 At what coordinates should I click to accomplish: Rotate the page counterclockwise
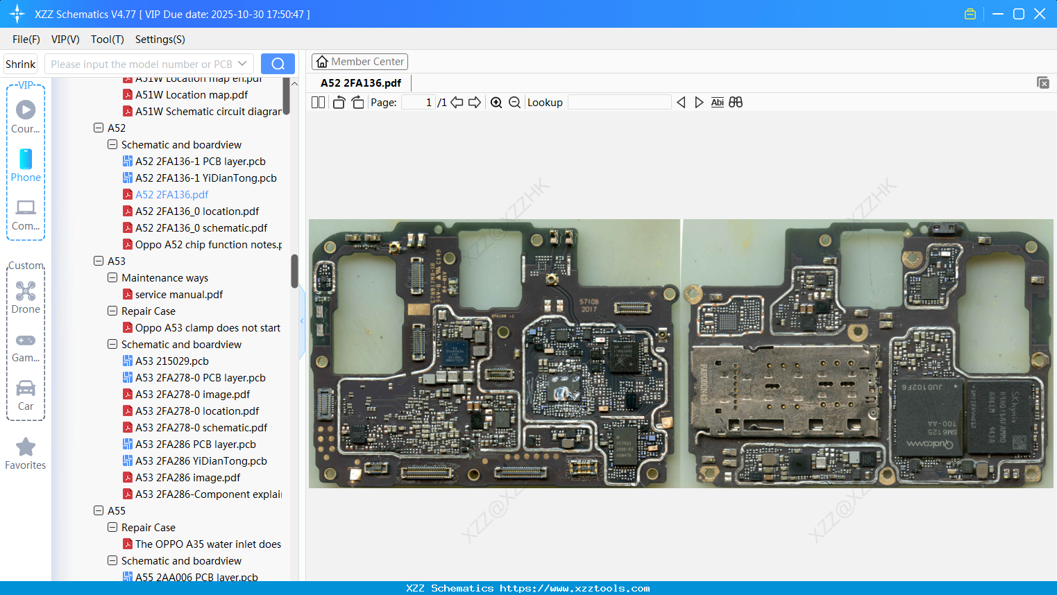(x=339, y=103)
